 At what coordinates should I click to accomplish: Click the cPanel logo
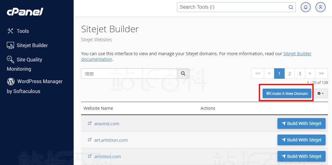pos(25,11)
